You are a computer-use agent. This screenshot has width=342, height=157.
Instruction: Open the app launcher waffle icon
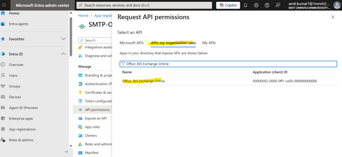[x=4, y=5]
